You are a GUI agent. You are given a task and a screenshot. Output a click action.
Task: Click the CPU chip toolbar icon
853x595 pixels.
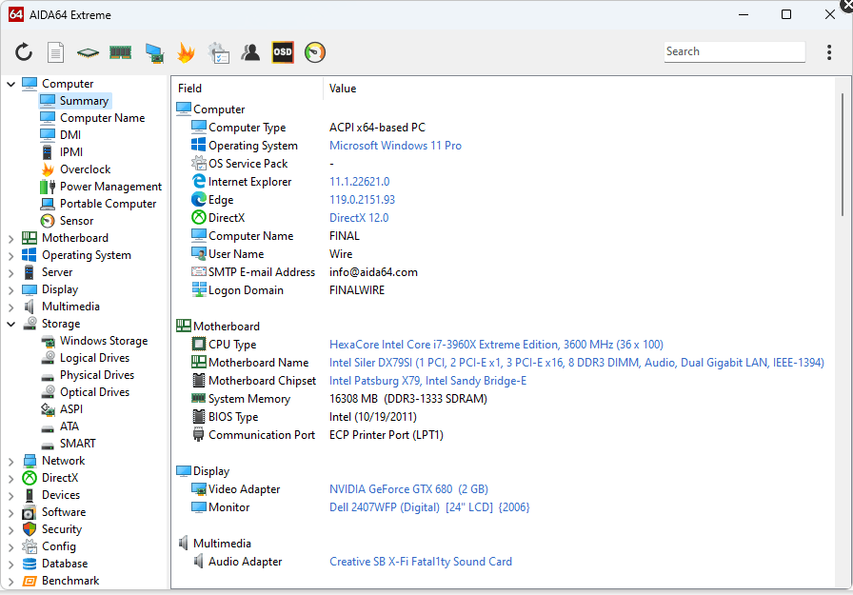[x=88, y=52]
